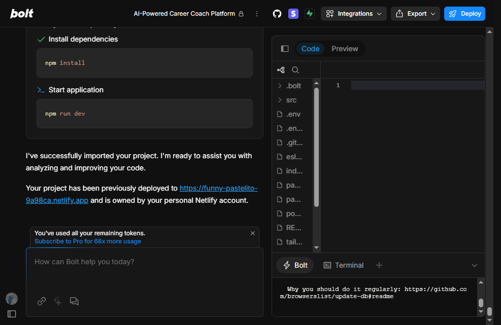This screenshot has width=501, height=325.
Task: Open the .env file
Action: (x=293, y=114)
